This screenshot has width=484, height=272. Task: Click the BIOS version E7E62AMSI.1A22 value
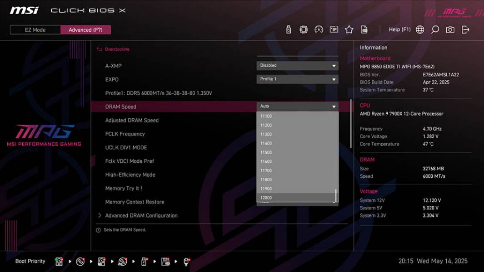pos(441,74)
